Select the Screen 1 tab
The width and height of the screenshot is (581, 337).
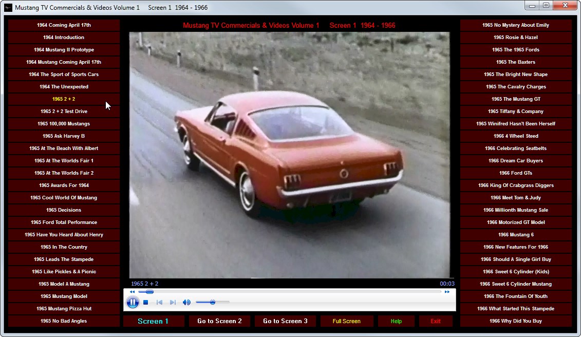click(153, 321)
